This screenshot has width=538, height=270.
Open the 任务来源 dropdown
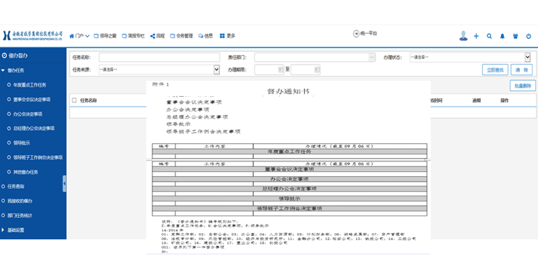point(159,70)
